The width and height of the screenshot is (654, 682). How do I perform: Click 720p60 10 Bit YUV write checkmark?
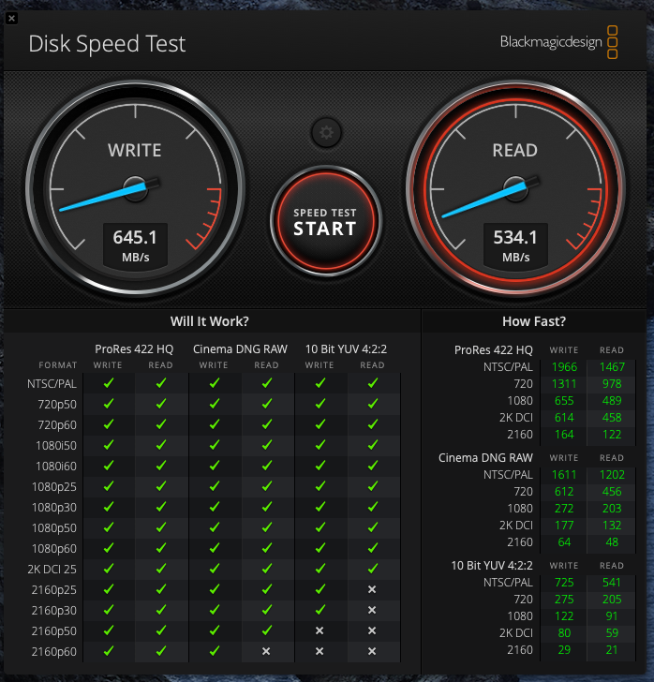(320, 424)
